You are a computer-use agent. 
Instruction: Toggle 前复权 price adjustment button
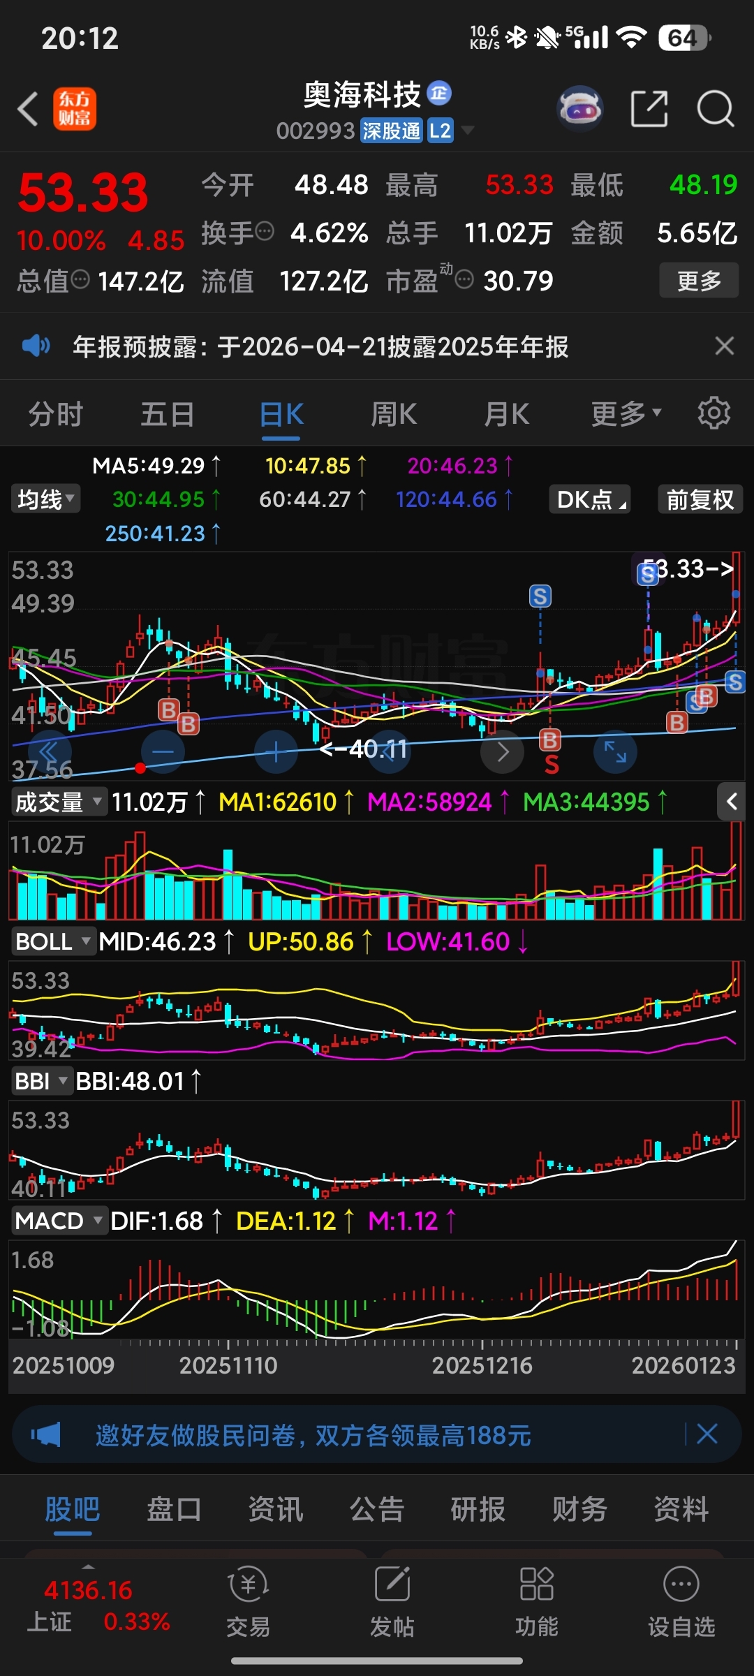(x=700, y=499)
